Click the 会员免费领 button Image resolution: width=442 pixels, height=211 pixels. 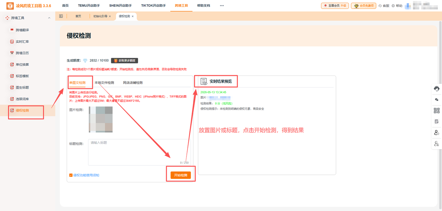[364, 6]
